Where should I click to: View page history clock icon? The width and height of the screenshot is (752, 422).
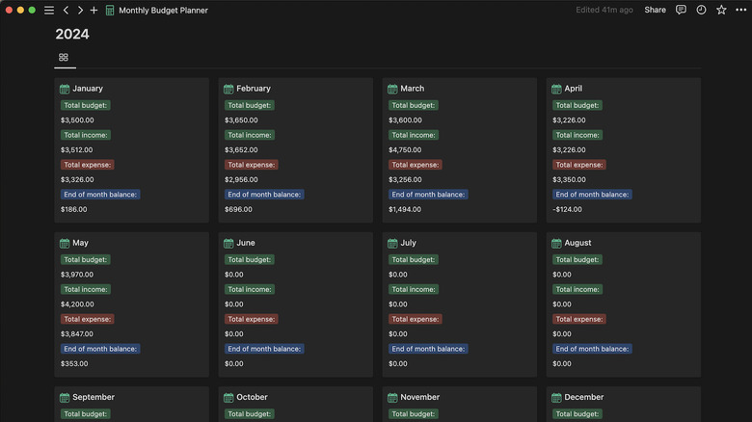701,11
